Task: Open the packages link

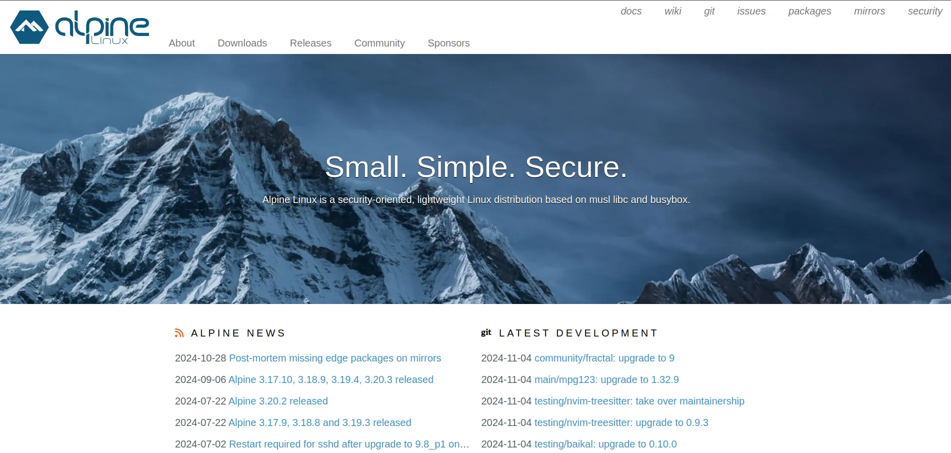Action: coord(809,11)
